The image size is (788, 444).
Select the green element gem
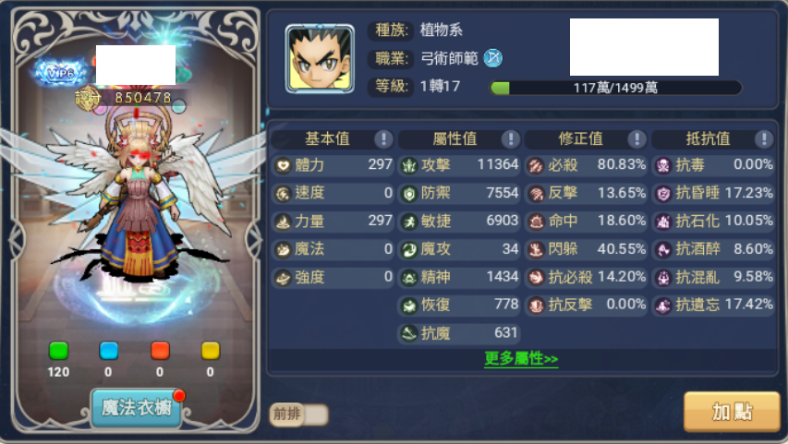(59, 351)
